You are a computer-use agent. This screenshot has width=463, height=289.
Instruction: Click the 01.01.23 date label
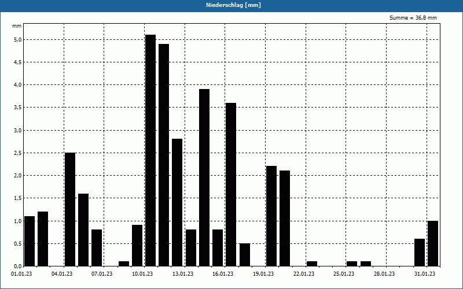point(21,274)
